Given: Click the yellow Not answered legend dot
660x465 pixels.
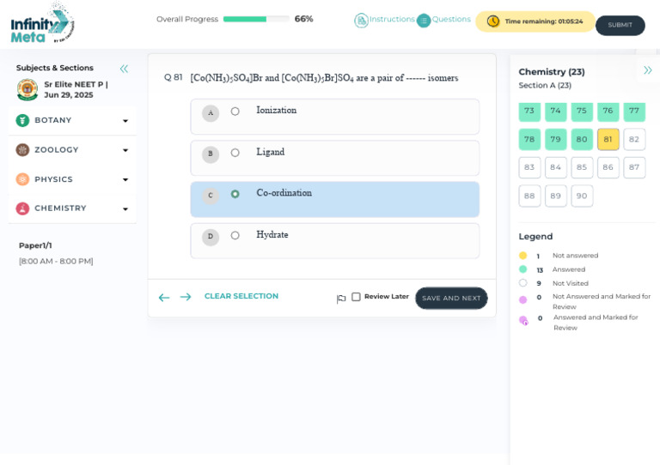Looking at the screenshot, I should [522, 256].
